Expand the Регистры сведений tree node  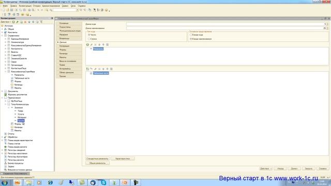(x=2, y=150)
